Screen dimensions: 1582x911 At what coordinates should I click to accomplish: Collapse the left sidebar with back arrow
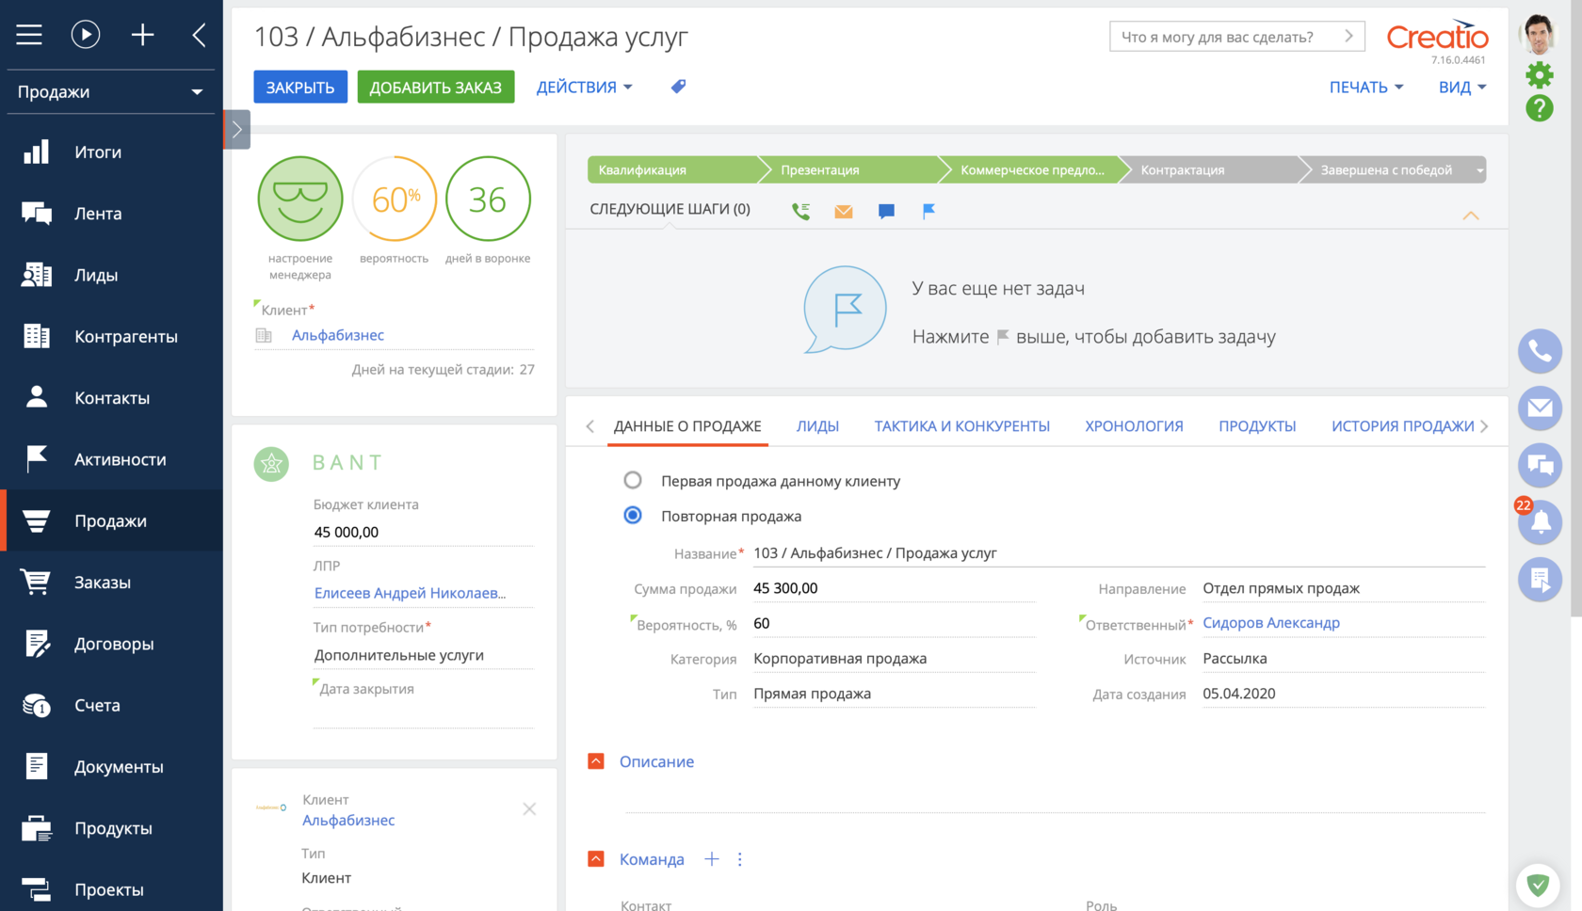point(199,36)
